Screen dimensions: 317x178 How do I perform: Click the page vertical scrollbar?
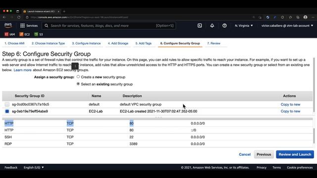pyautogui.click(x=314, y=85)
